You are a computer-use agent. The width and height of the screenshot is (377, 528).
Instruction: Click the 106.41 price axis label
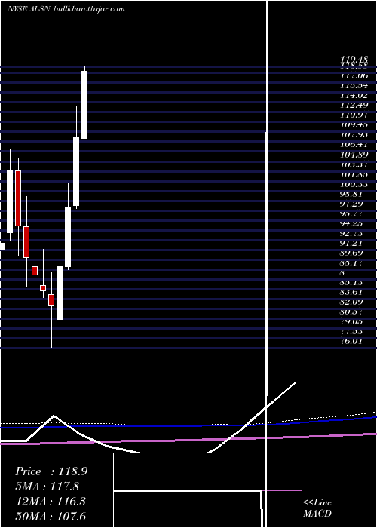click(354, 145)
